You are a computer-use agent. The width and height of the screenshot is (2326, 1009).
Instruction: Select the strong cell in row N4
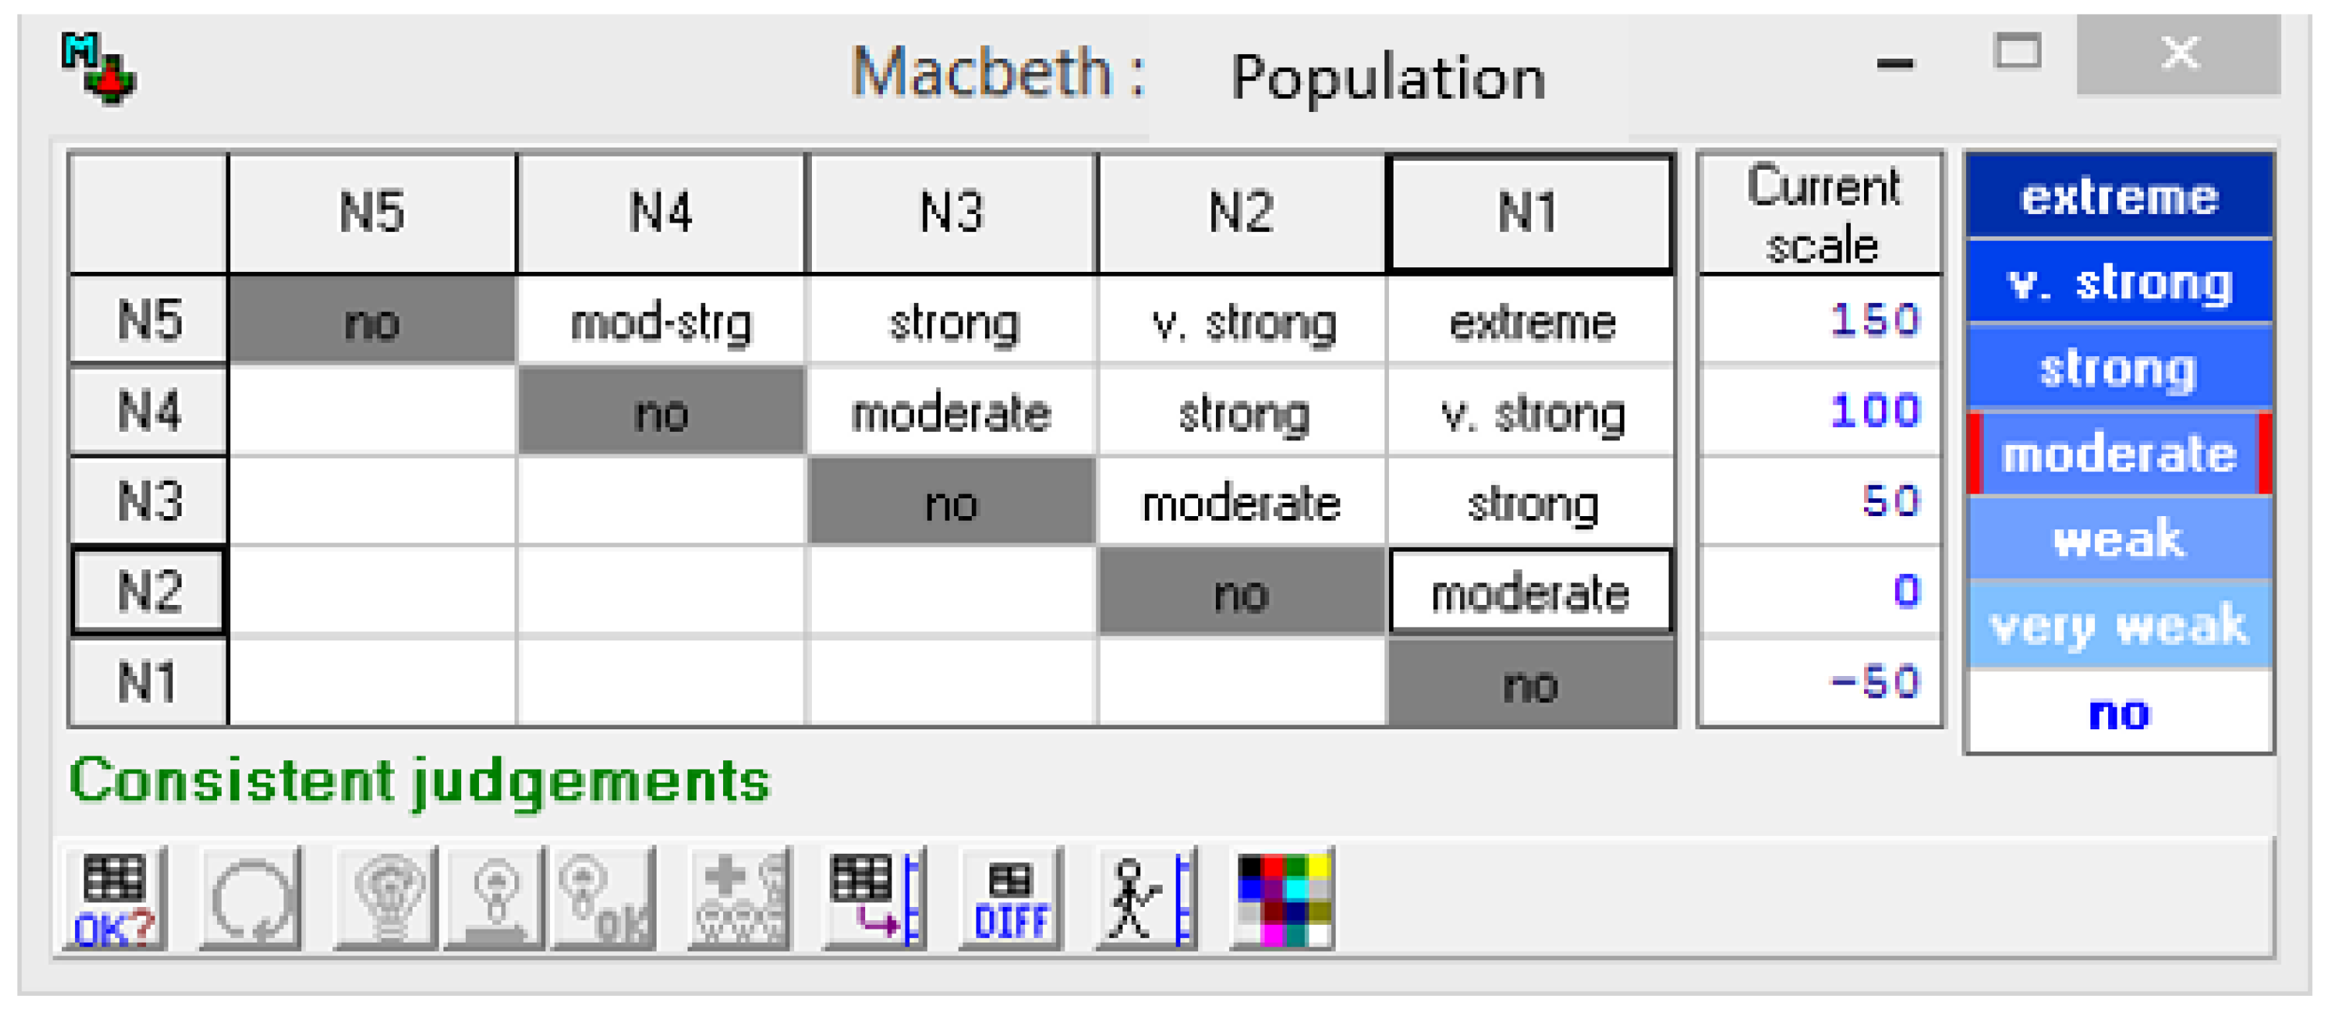point(1241,412)
